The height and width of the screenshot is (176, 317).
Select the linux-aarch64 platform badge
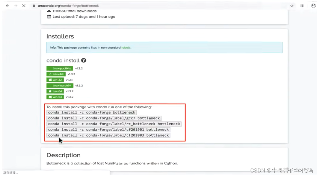(x=60, y=85)
